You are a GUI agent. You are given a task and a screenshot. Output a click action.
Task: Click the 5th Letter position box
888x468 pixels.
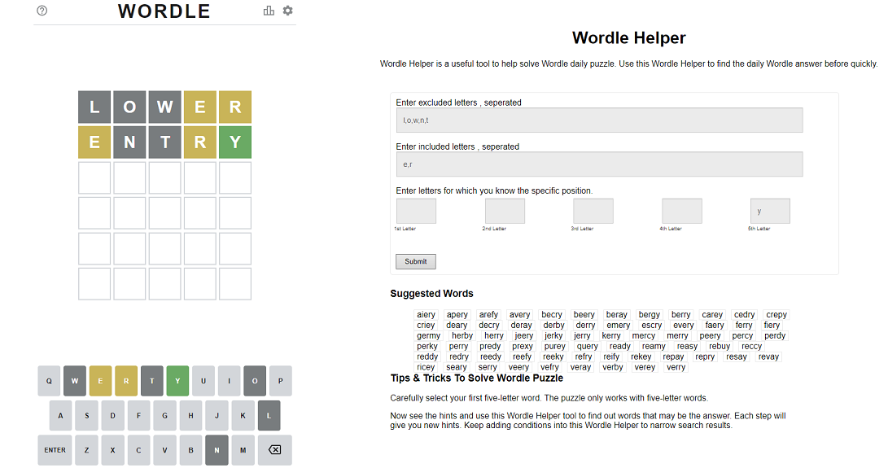[770, 212]
